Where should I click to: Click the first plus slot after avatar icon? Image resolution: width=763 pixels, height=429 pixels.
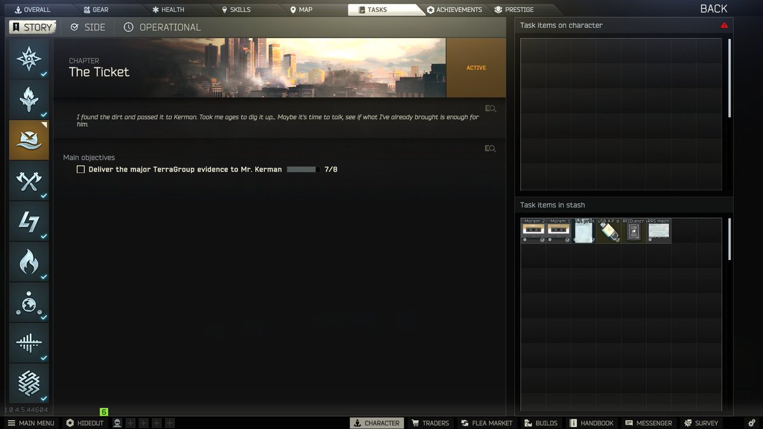130,423
